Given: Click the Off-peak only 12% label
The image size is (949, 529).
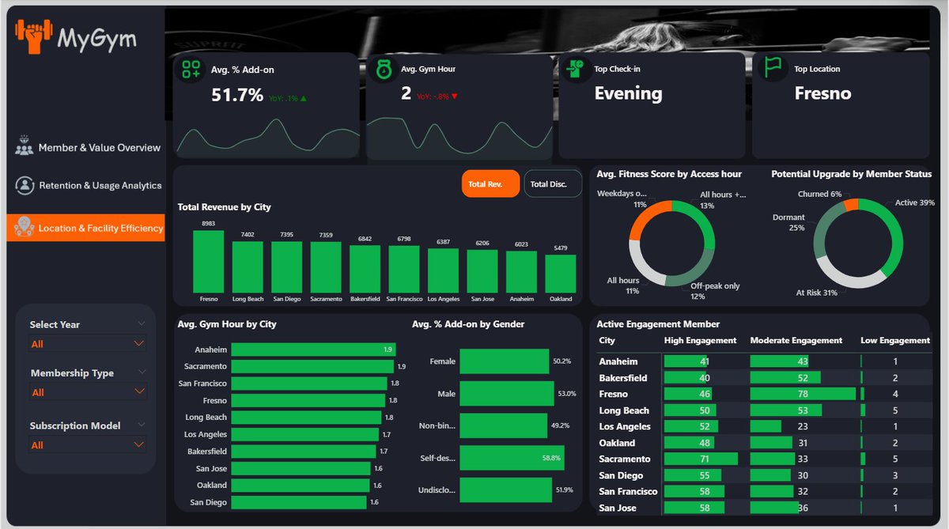Looking at the screenshot, I should pos(715,291).
